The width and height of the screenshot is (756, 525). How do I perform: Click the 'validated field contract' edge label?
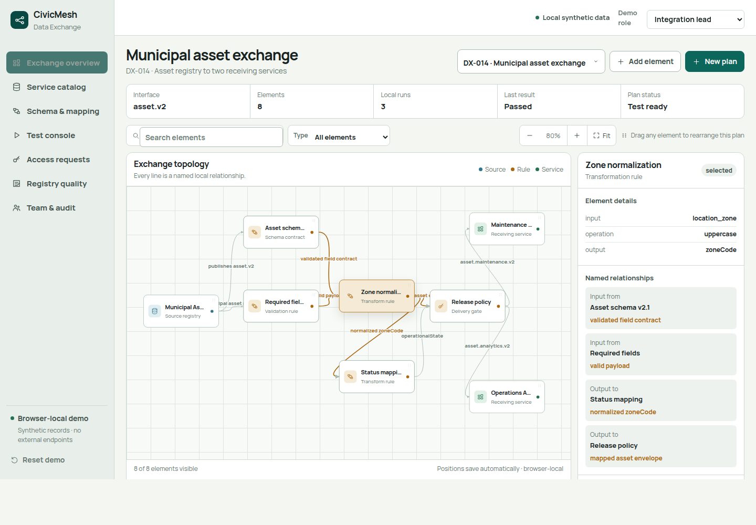click(329, 259)
